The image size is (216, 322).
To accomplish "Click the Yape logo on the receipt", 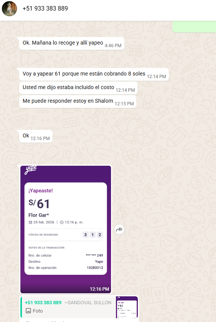I will pyautogui.click(x=31, y=169).
